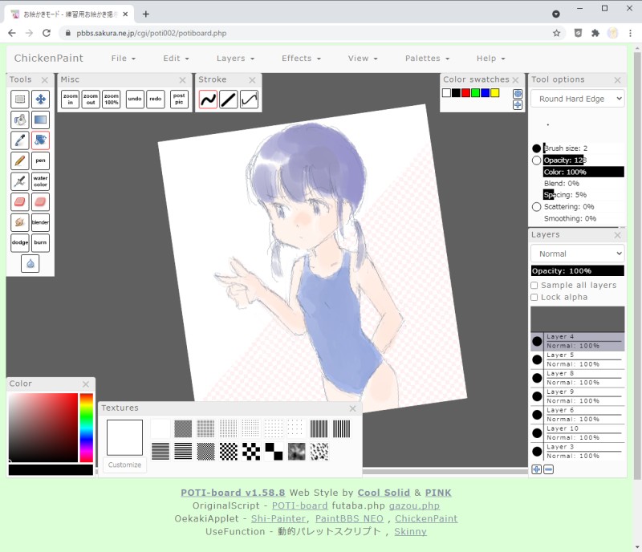Select the Pencil tool
Screen dimensions: 642x552
tap(19, 160)
